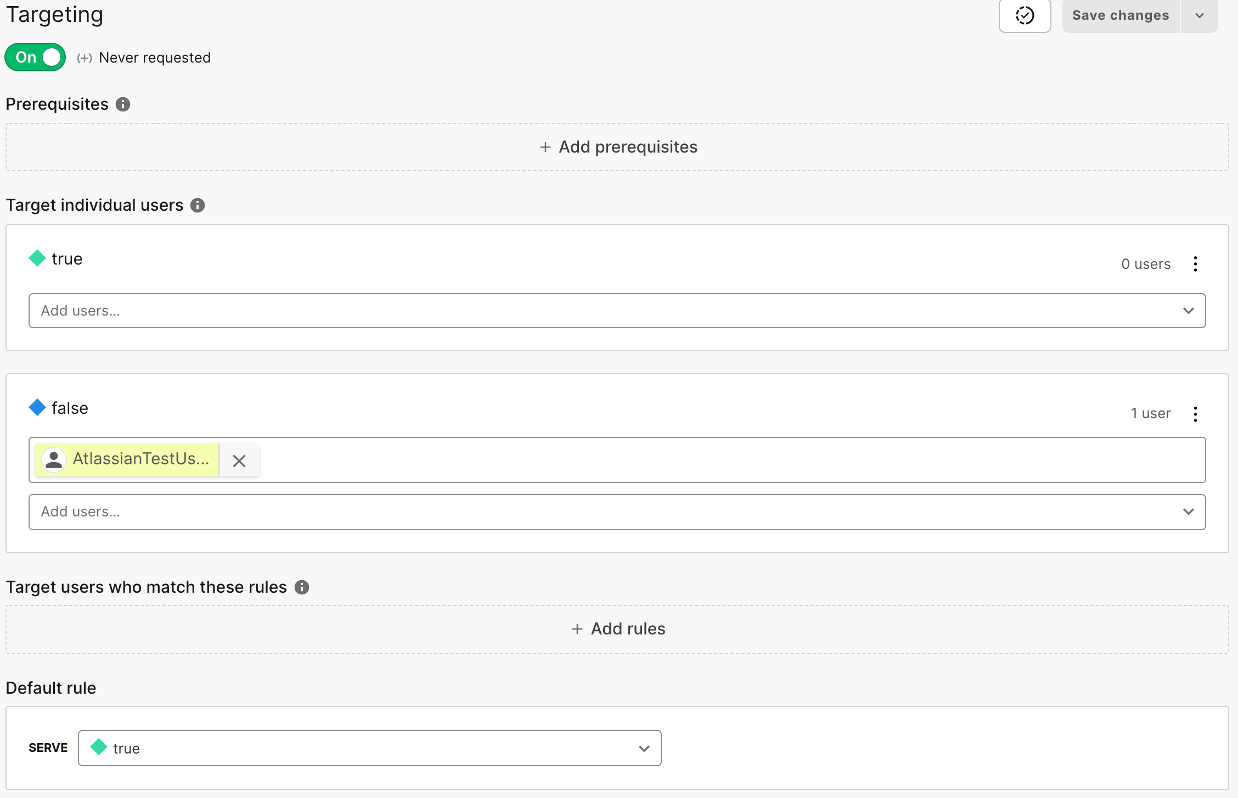Select the green 'true' color swatch in Default rule

[x=98, y=748]
